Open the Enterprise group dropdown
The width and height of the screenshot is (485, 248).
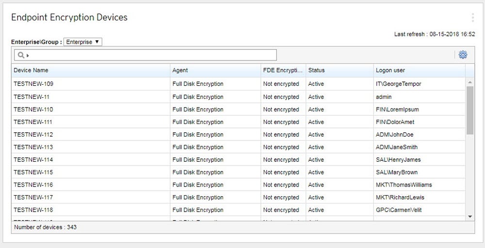(83, 42)
